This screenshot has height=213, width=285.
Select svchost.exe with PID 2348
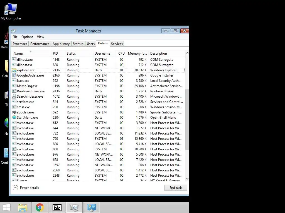[98, 175]
